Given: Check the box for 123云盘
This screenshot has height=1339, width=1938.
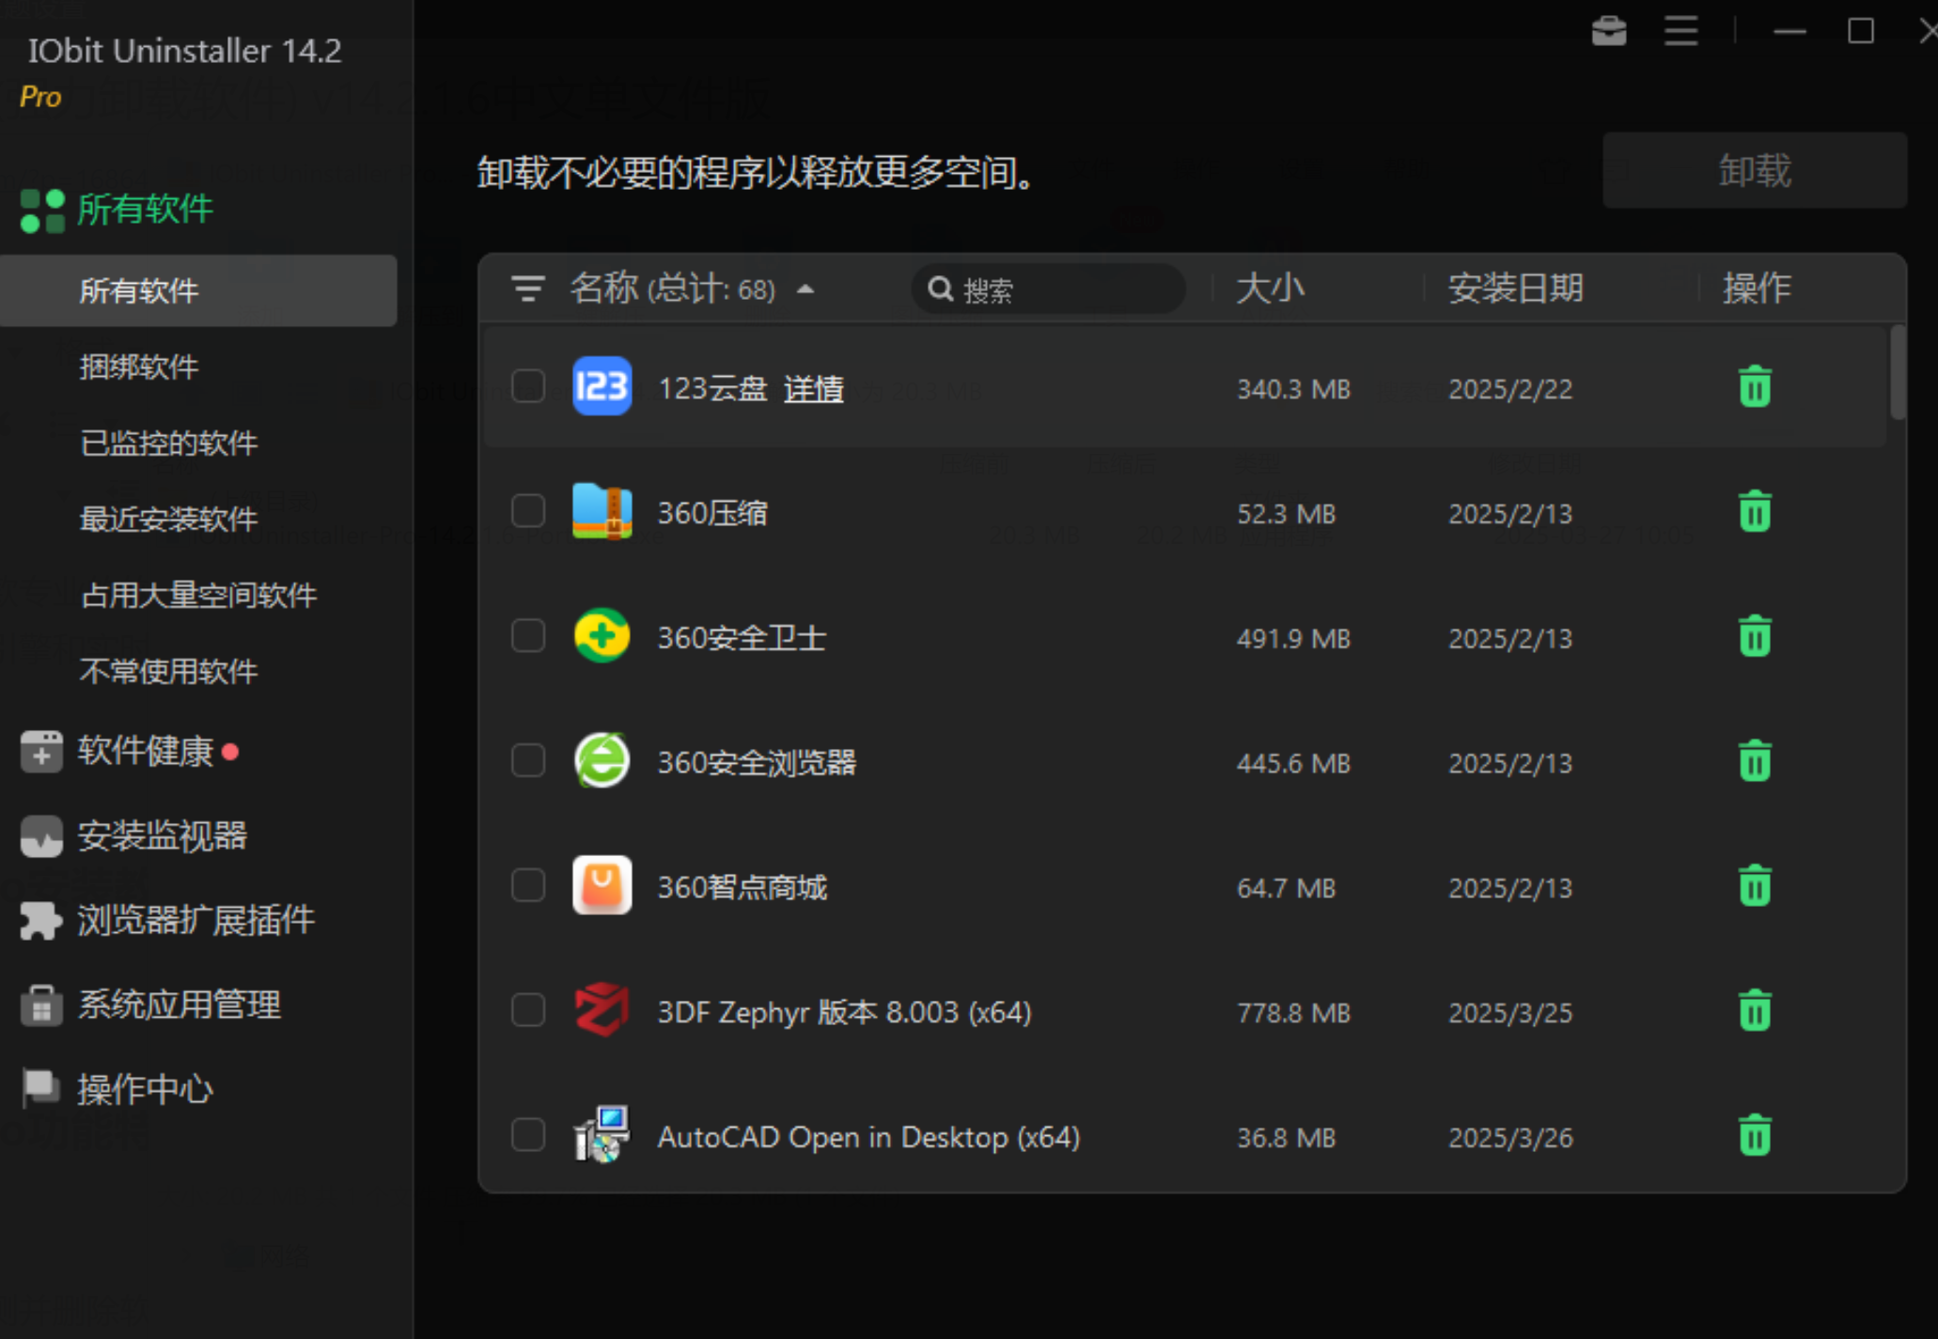Looking at the screenshot, I should tap(528, 386).
